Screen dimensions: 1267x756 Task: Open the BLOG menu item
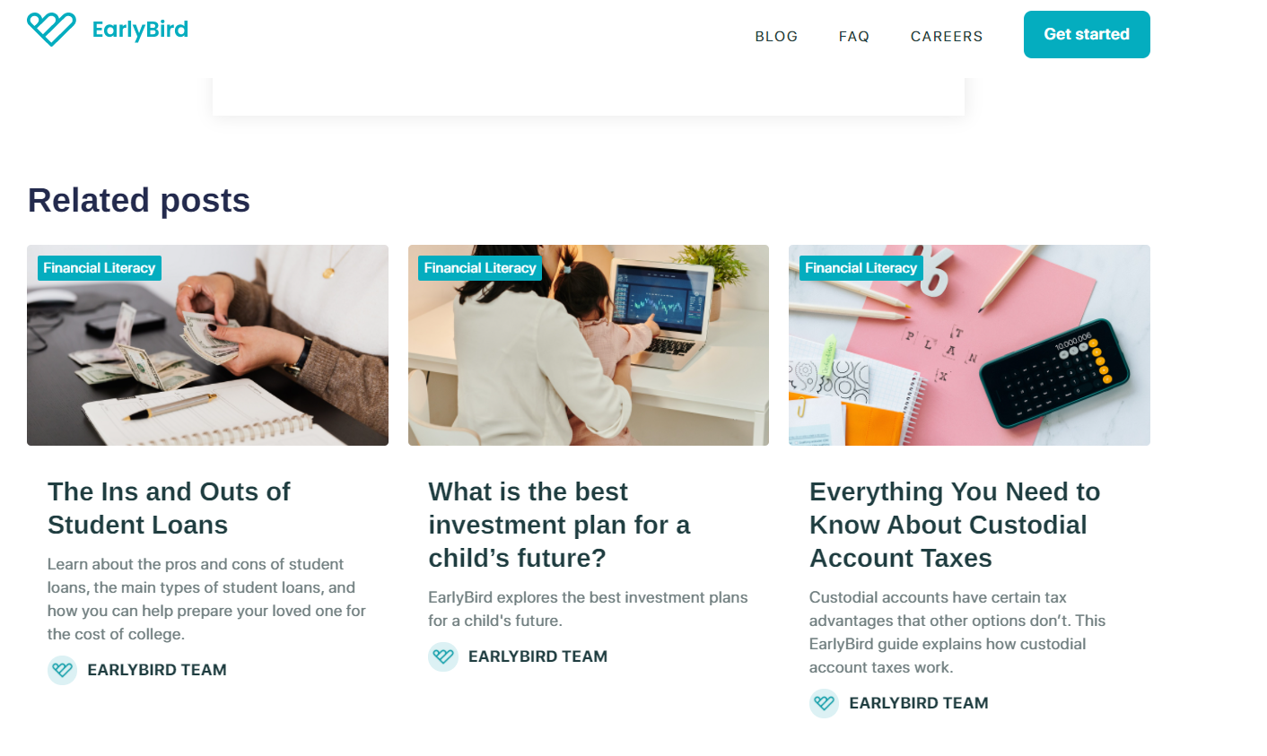(776, 37)
